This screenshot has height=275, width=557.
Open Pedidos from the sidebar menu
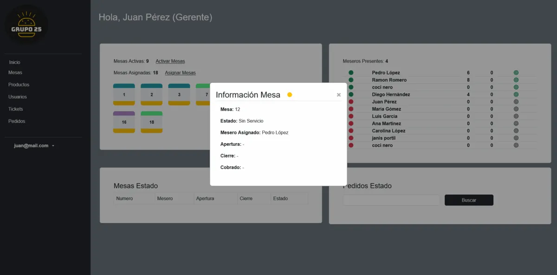click(17, 121)
